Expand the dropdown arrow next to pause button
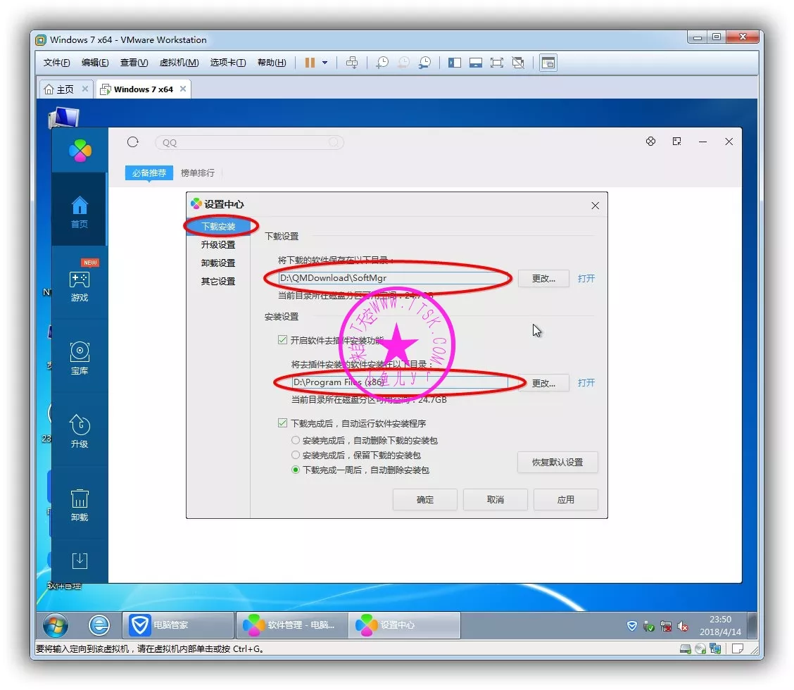Viewport: 794px width, 690px height. 324,63
